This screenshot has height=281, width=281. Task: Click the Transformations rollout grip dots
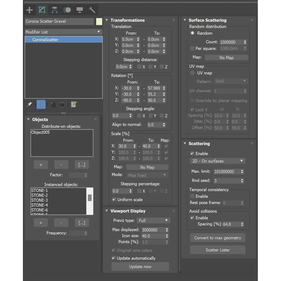174,20
